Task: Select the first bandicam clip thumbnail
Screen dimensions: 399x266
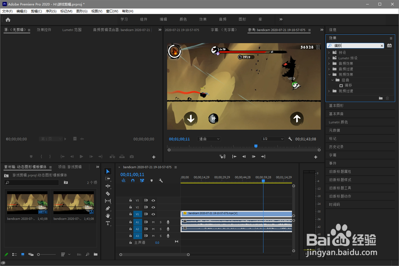Action: (27, 203)
